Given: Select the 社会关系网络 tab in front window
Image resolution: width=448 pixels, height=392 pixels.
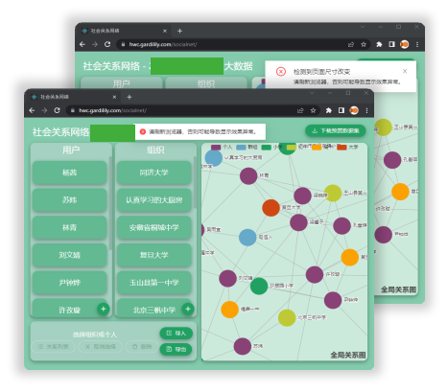Looking at the screenshot, I should [74, 97].
